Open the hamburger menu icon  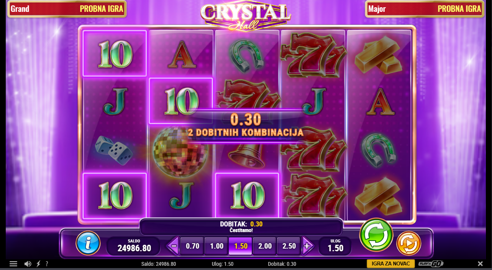[x=13, y=264]
